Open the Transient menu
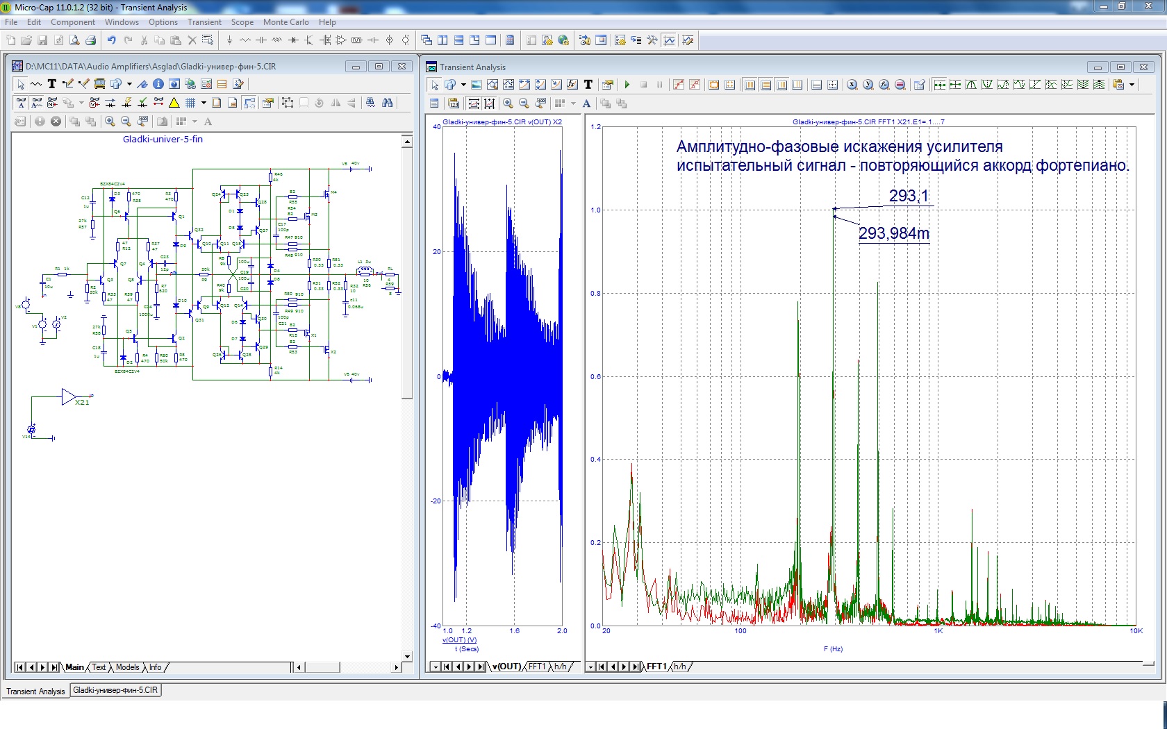Viewport: 1167px width, 729px height. (204, 22)
